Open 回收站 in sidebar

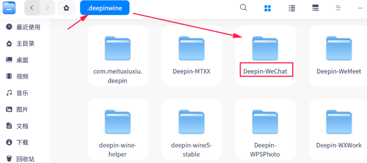pyautogui.click(x=25, y=159)
